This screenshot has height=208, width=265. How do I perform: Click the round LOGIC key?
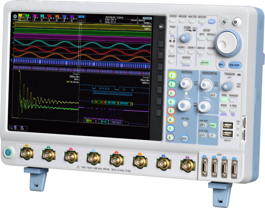pos(184,139)
